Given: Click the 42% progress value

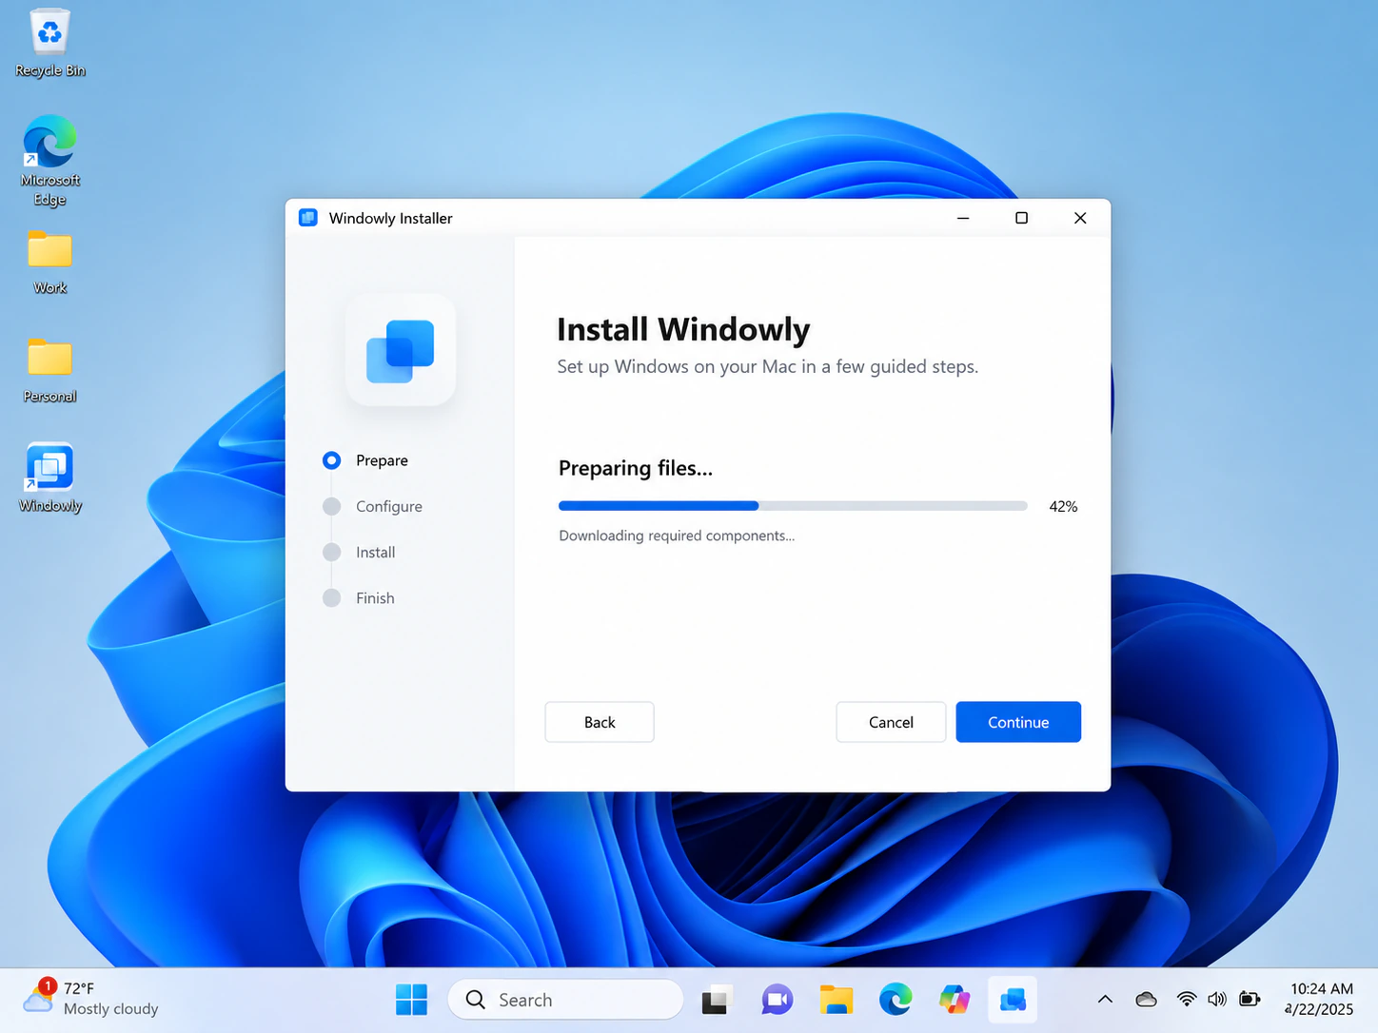Looking at the screenshot, I should click(1063, 506).
